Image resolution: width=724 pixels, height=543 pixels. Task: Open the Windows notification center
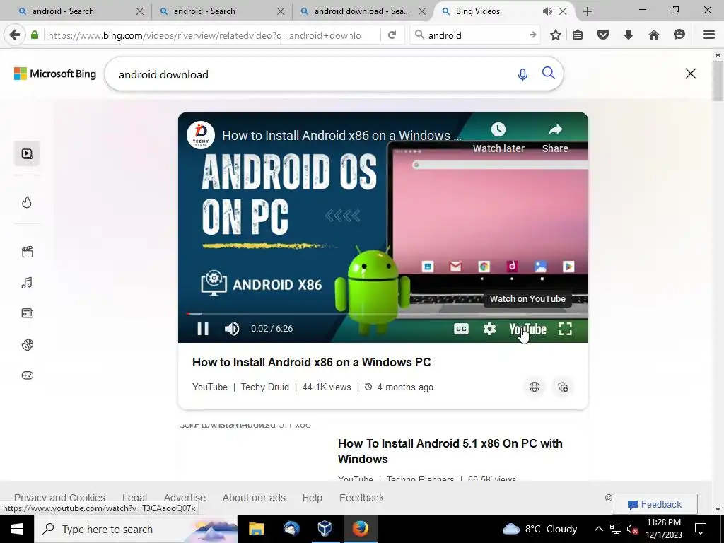tap(701, 529)
